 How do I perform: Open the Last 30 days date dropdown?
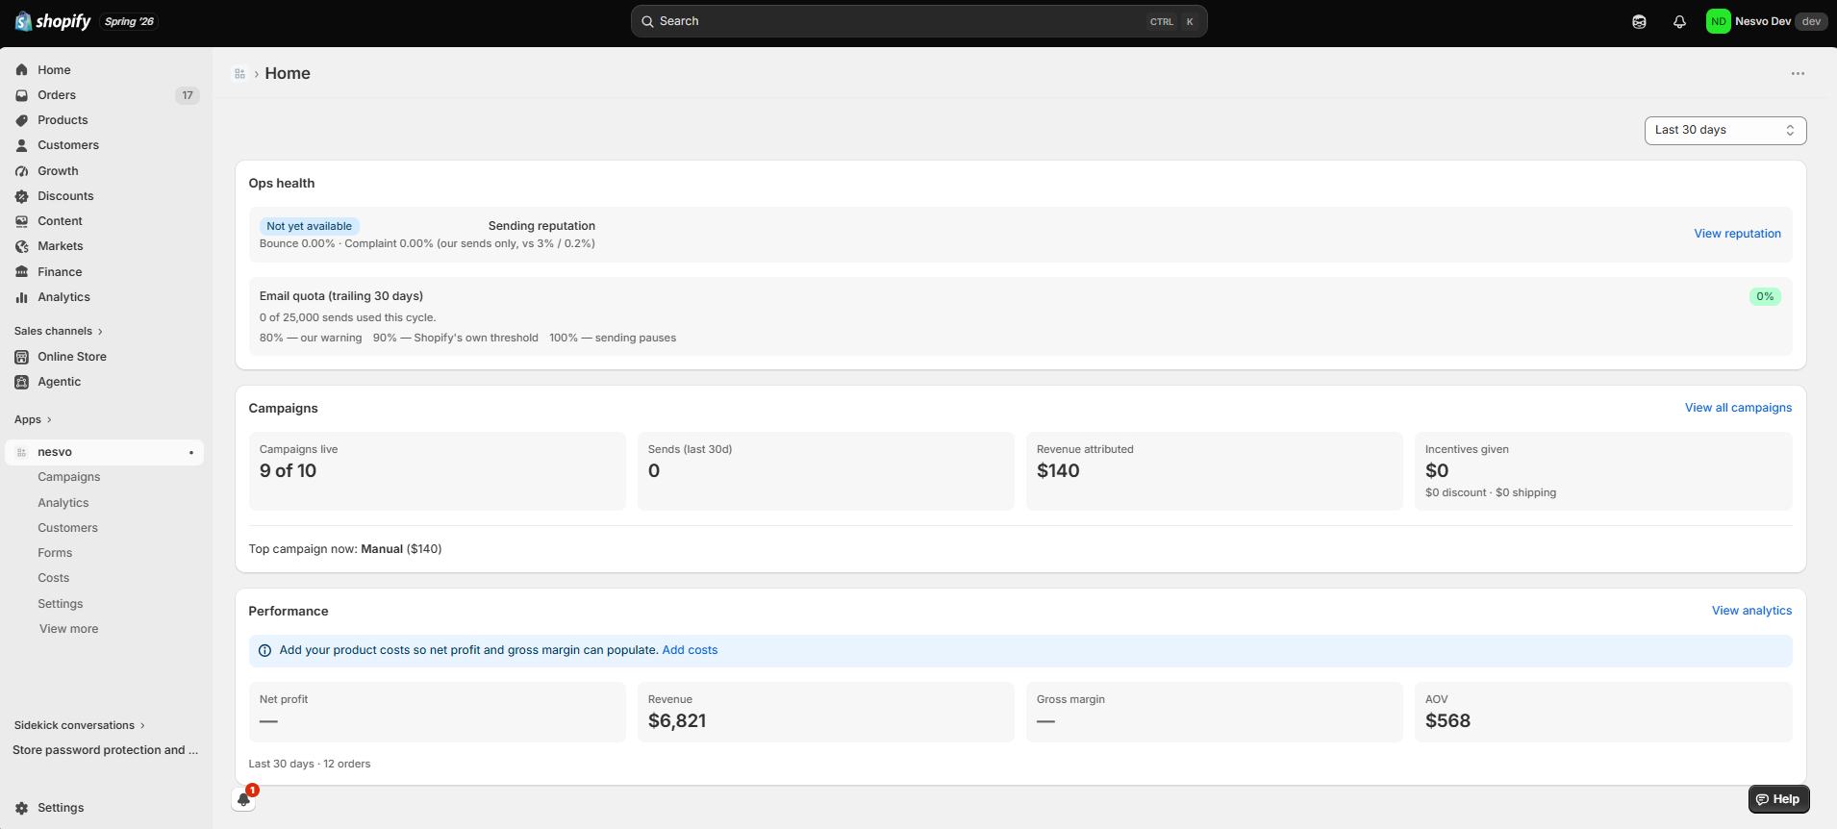(x=1725, y=130)
